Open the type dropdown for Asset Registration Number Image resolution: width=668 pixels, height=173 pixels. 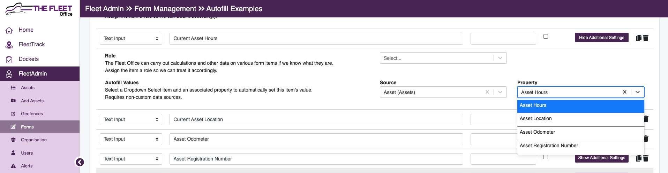(x=131, y=159)
